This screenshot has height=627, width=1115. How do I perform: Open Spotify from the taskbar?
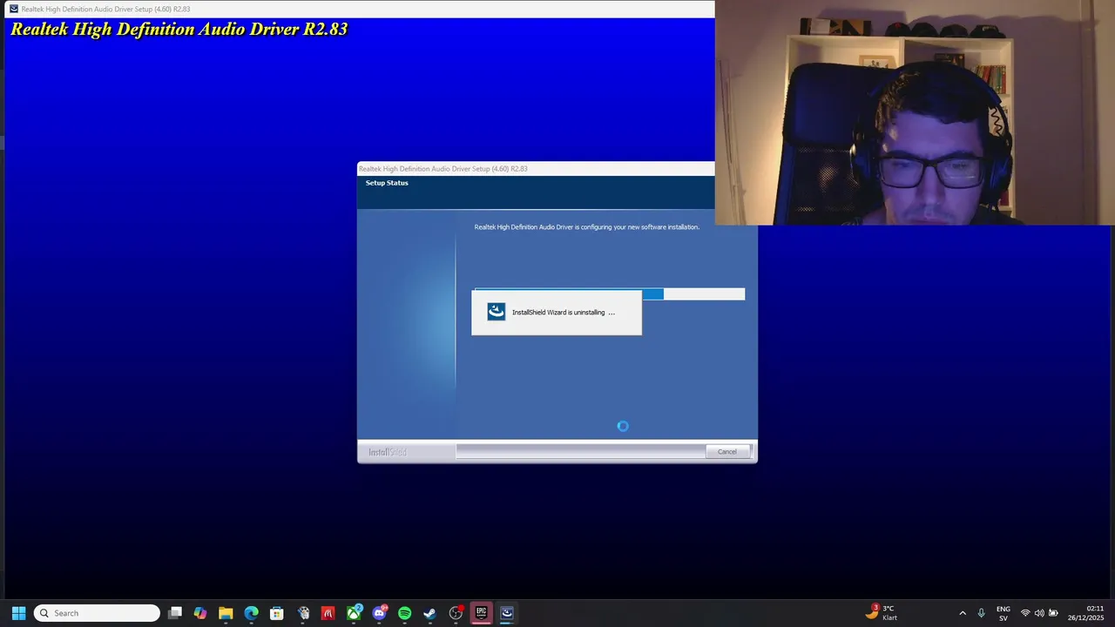click(404, 613)
